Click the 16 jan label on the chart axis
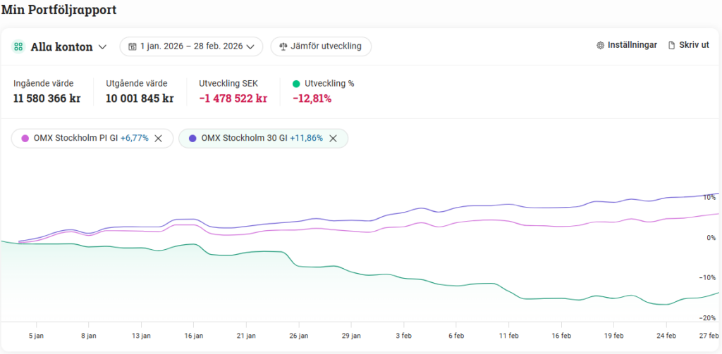The image size is (722, 354). [x=193, y=336]
